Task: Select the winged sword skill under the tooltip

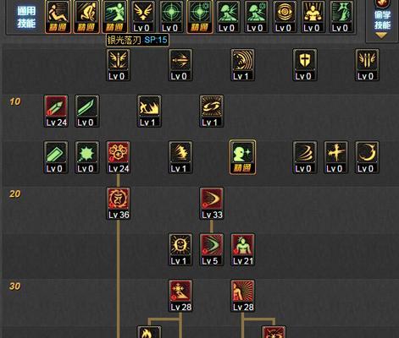Action: click(119, 65)
